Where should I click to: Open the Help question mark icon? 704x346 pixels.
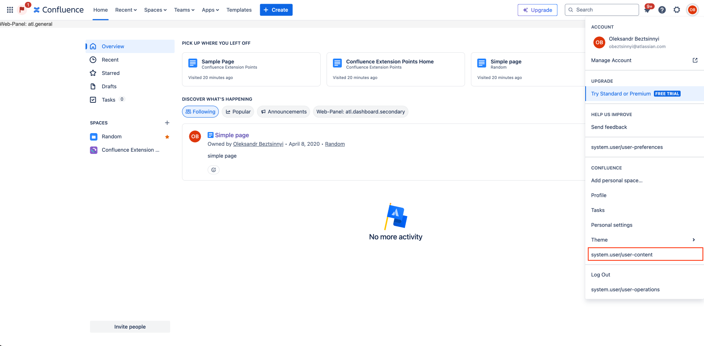(x=662, y=10)
